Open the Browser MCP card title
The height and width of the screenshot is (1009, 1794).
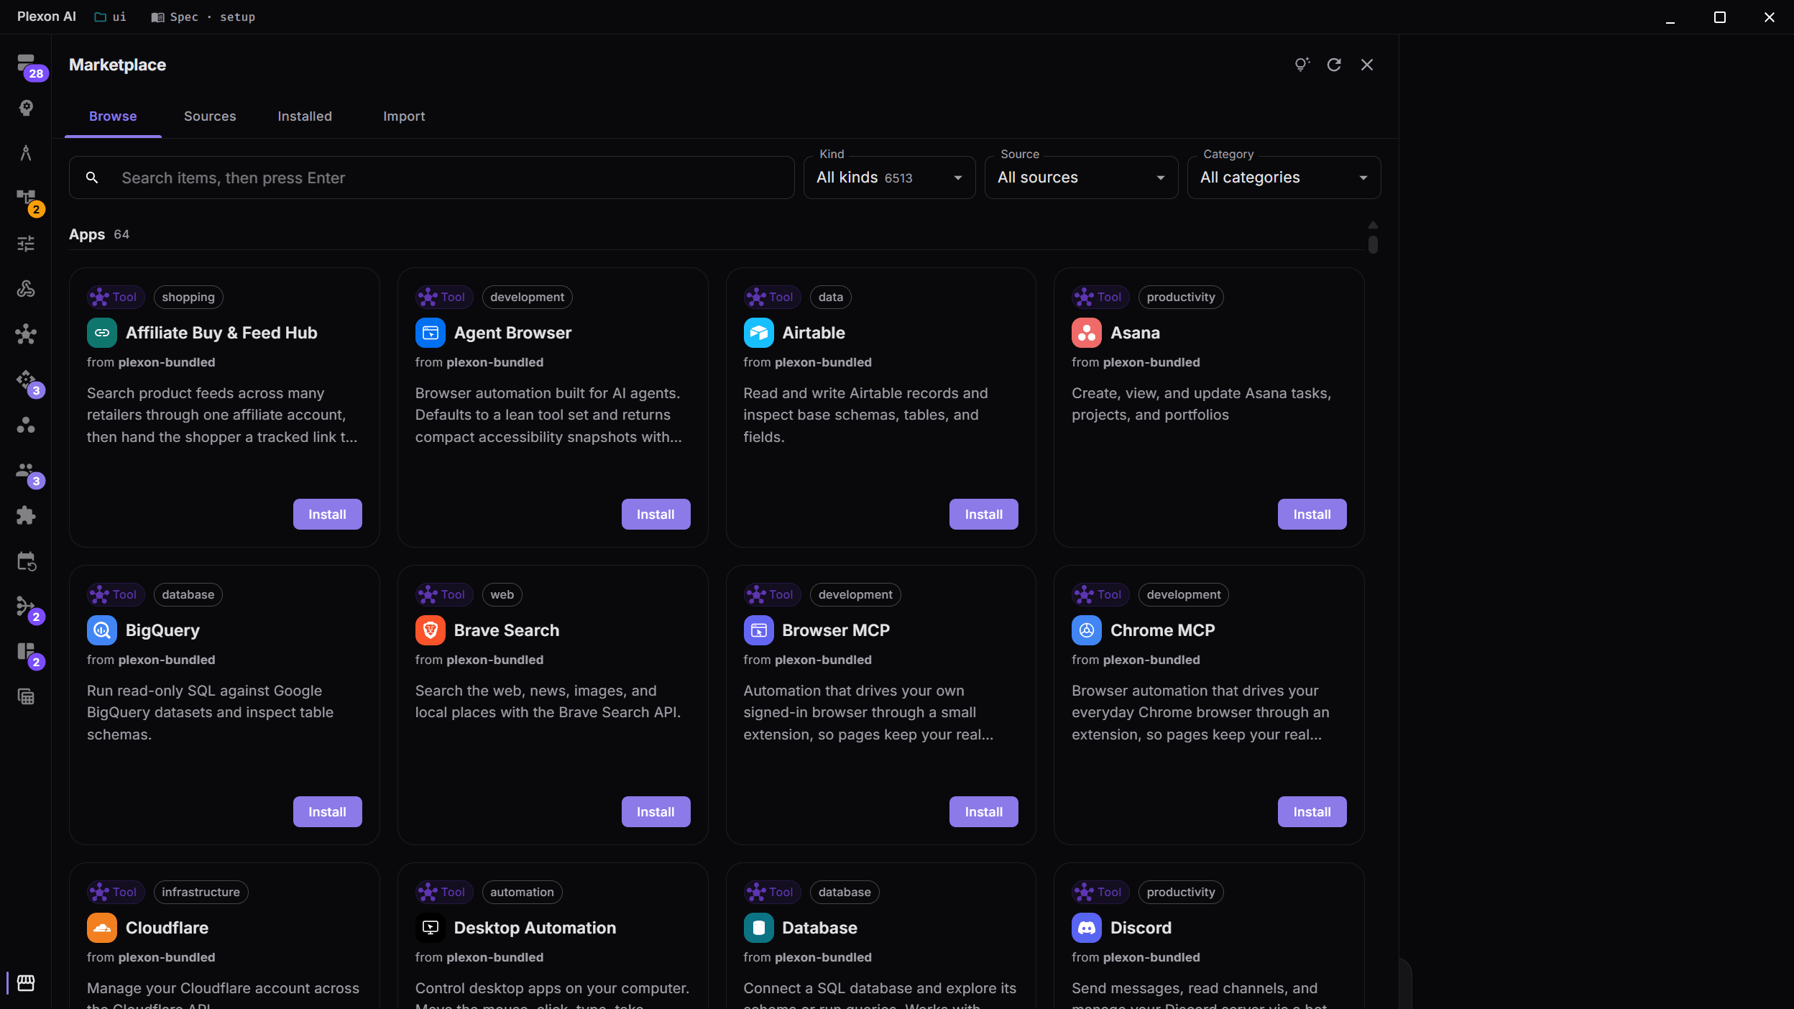click(836, 630)
